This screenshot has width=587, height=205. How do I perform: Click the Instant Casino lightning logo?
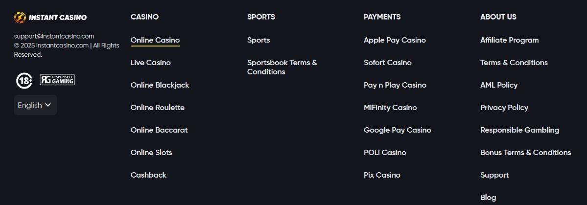(x=20, y=17)
